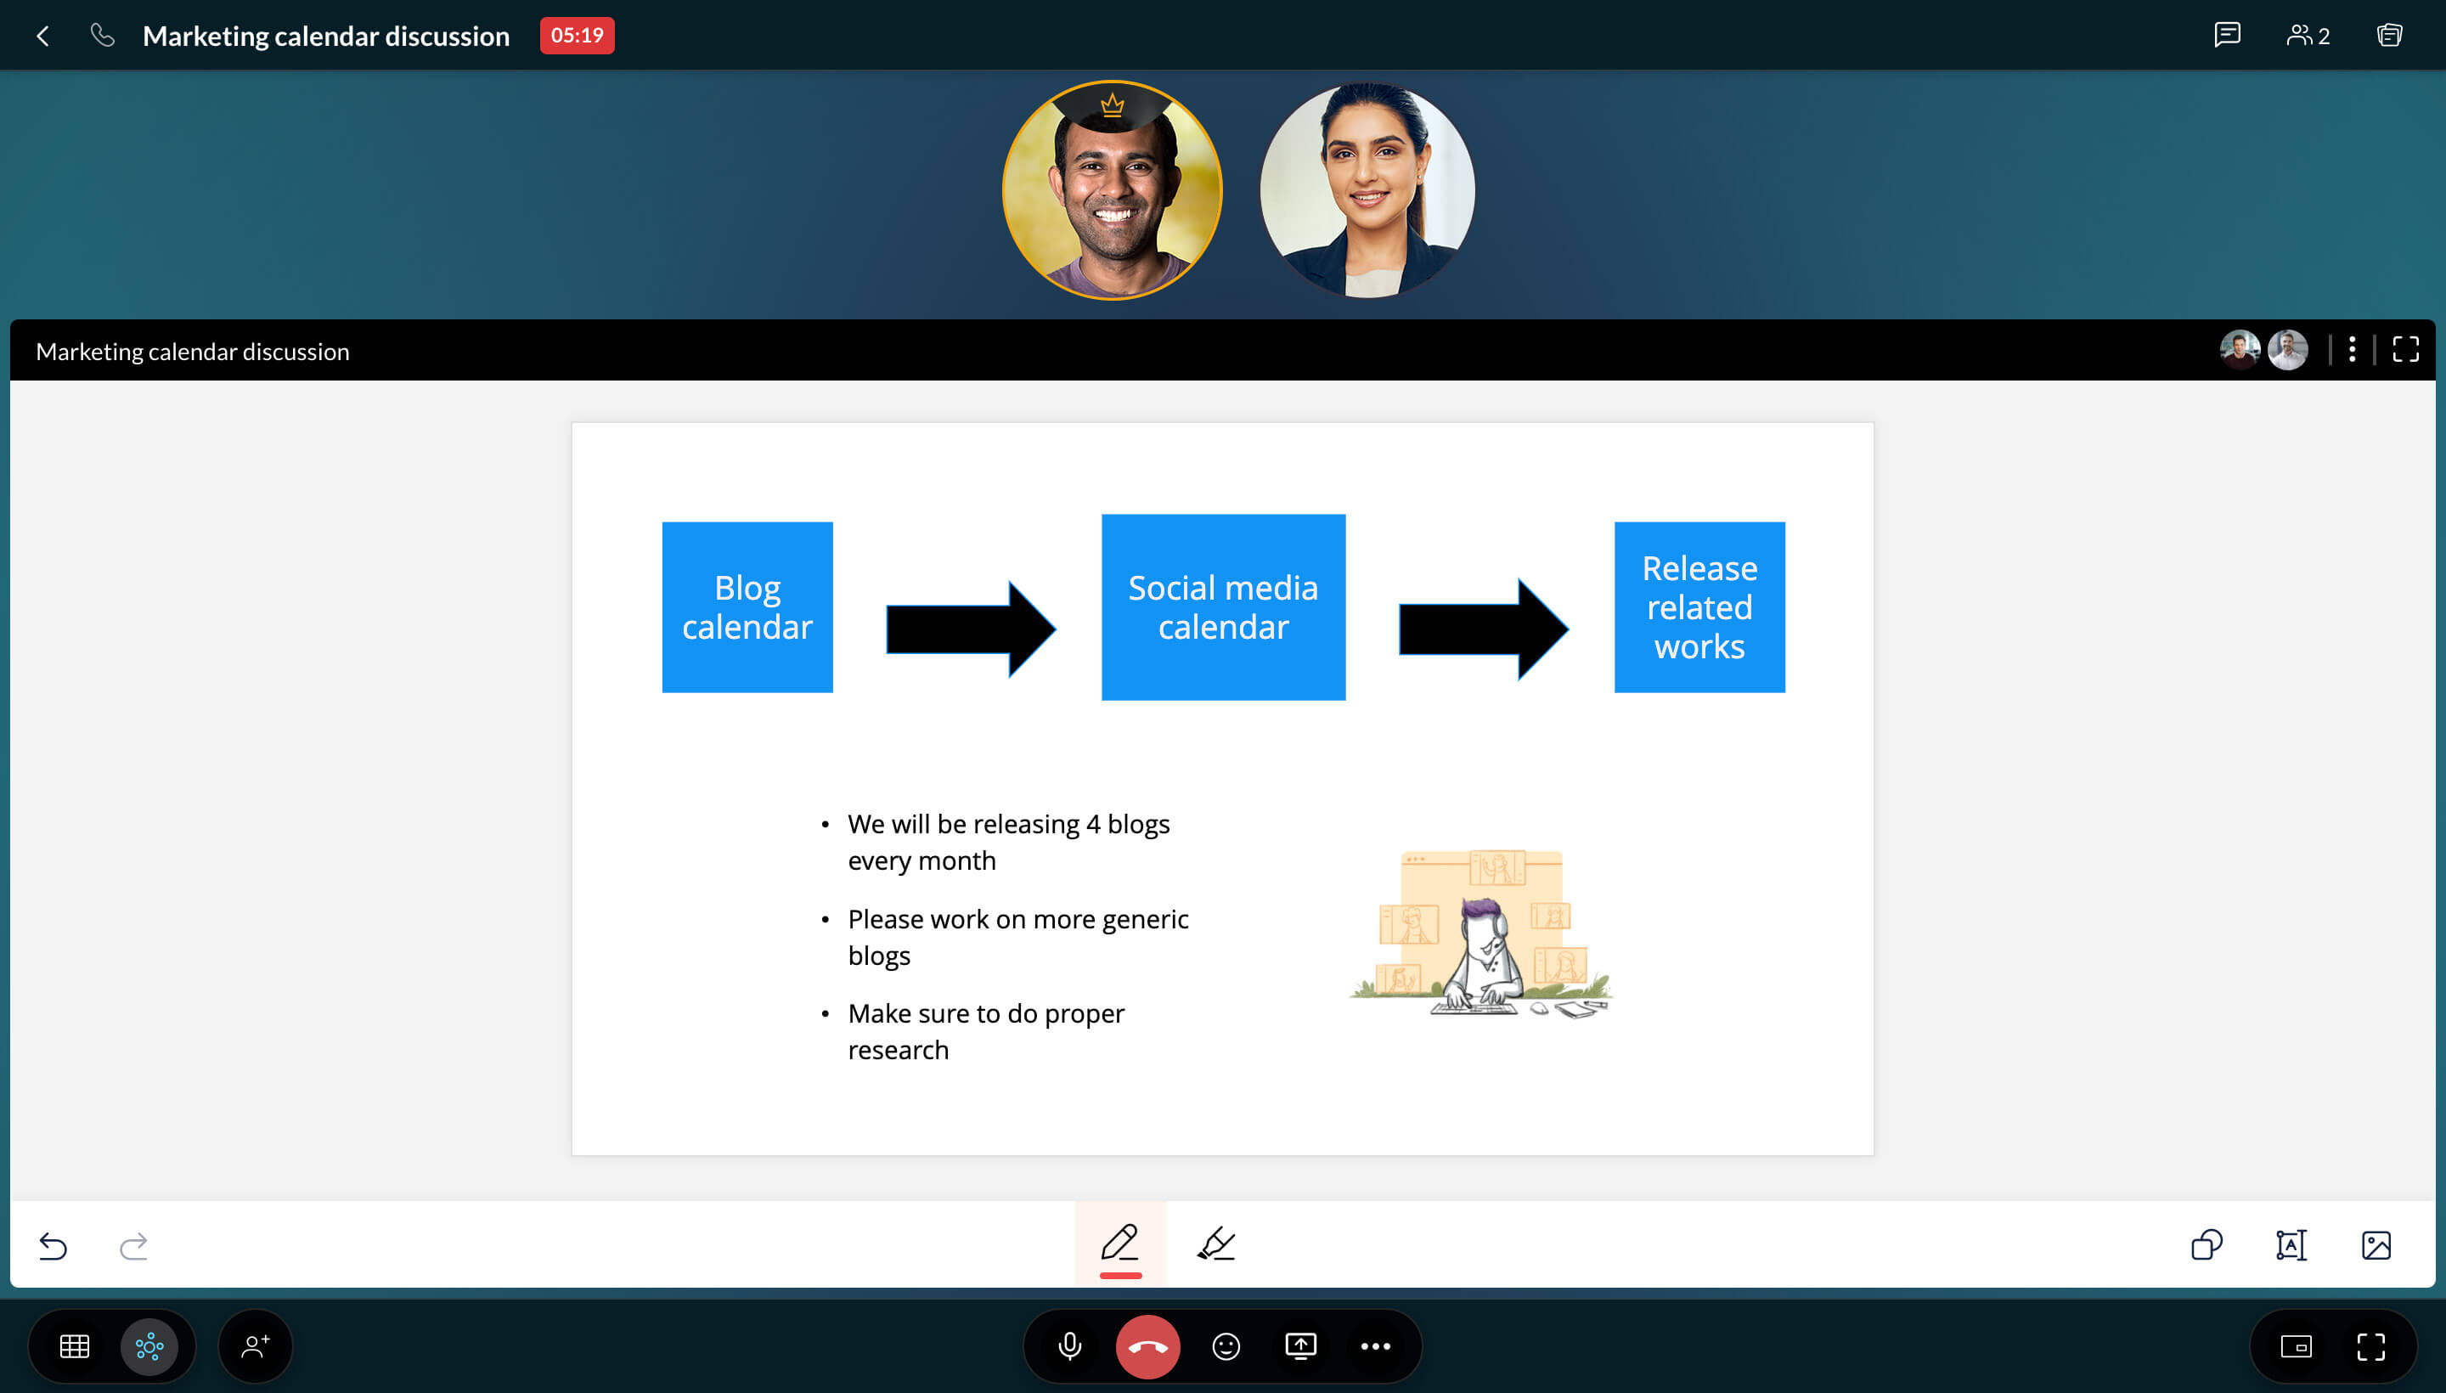Open emoji reactions picker
The width and height of the screenshot is (2446, 1393).
click(1226, 1345)
